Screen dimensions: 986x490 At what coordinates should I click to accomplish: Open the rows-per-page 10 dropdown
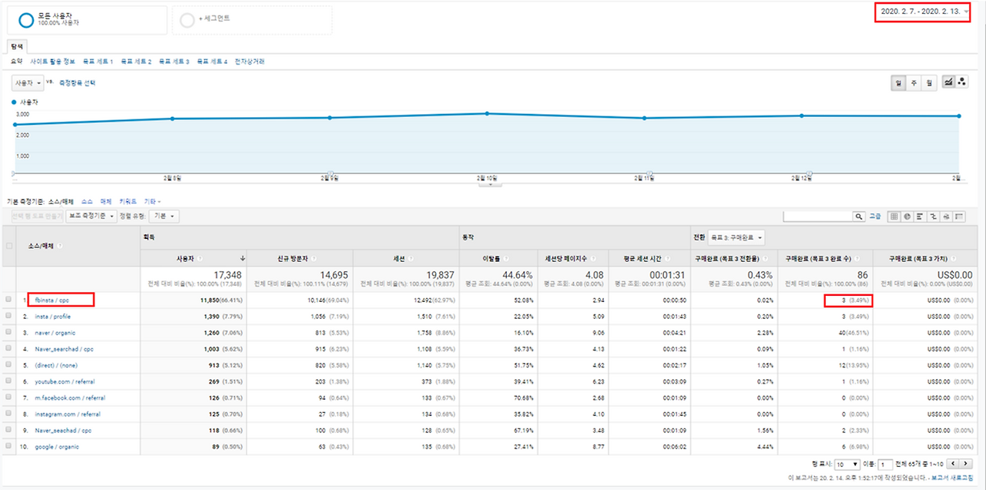848,465
